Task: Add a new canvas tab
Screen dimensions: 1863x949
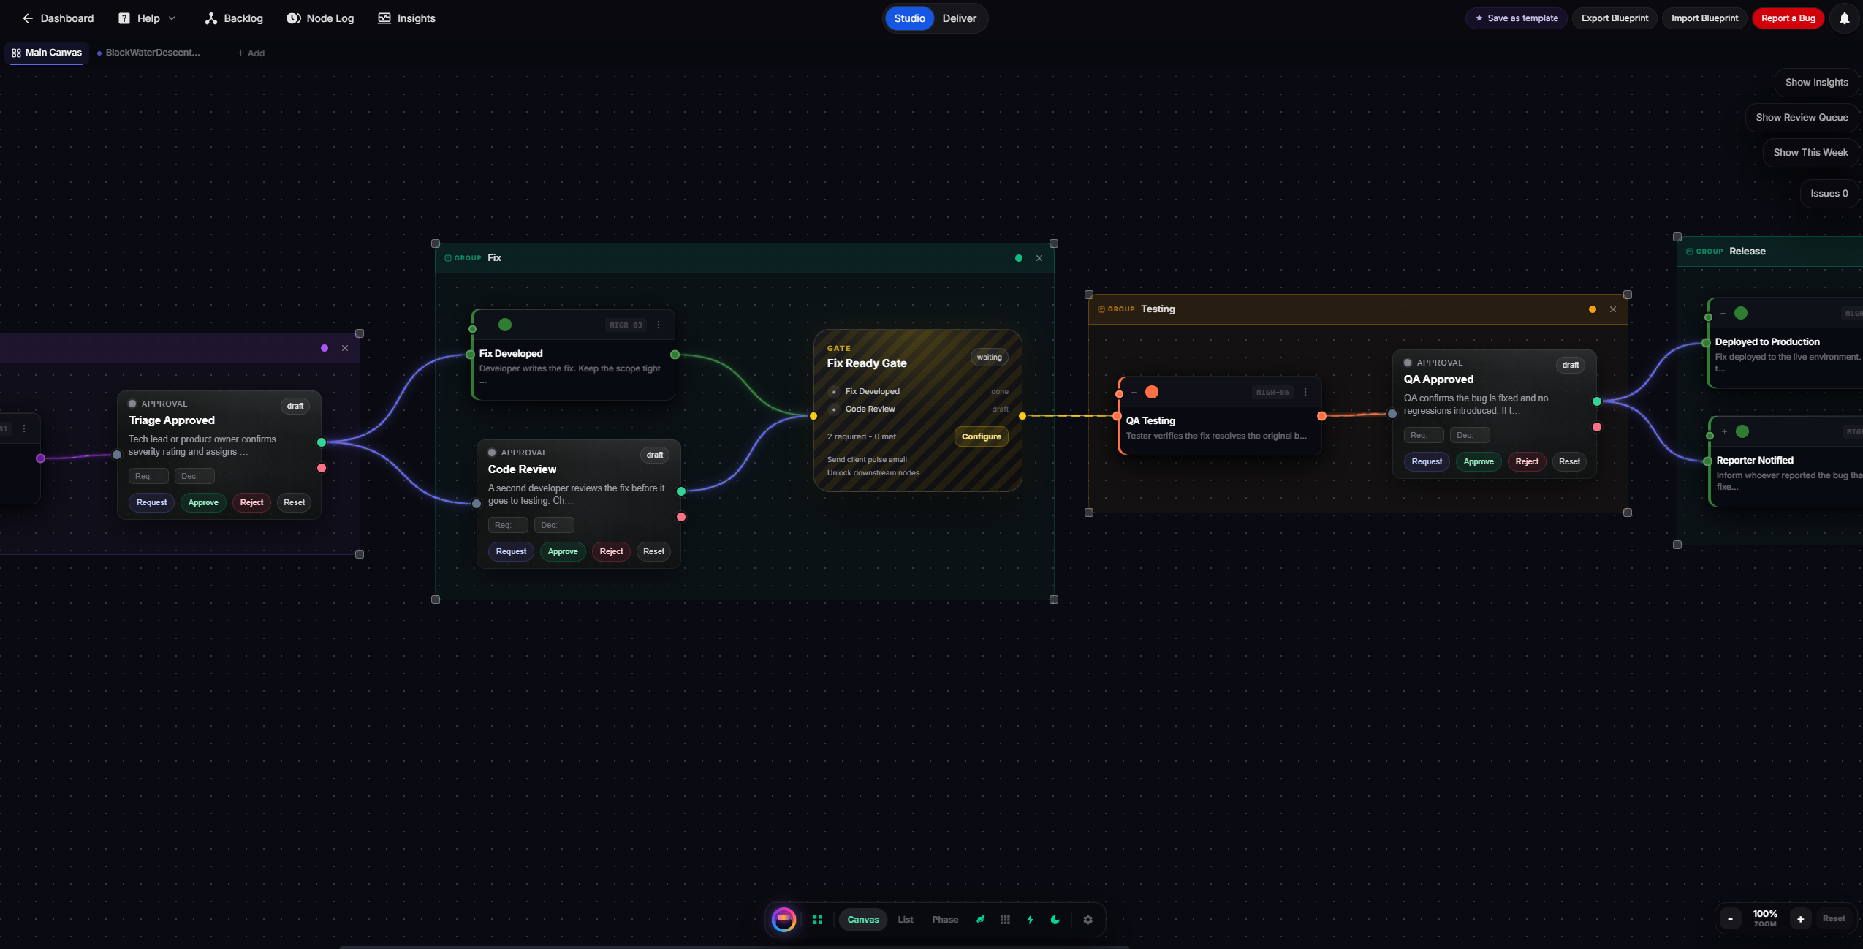Action: click(251, 53)
